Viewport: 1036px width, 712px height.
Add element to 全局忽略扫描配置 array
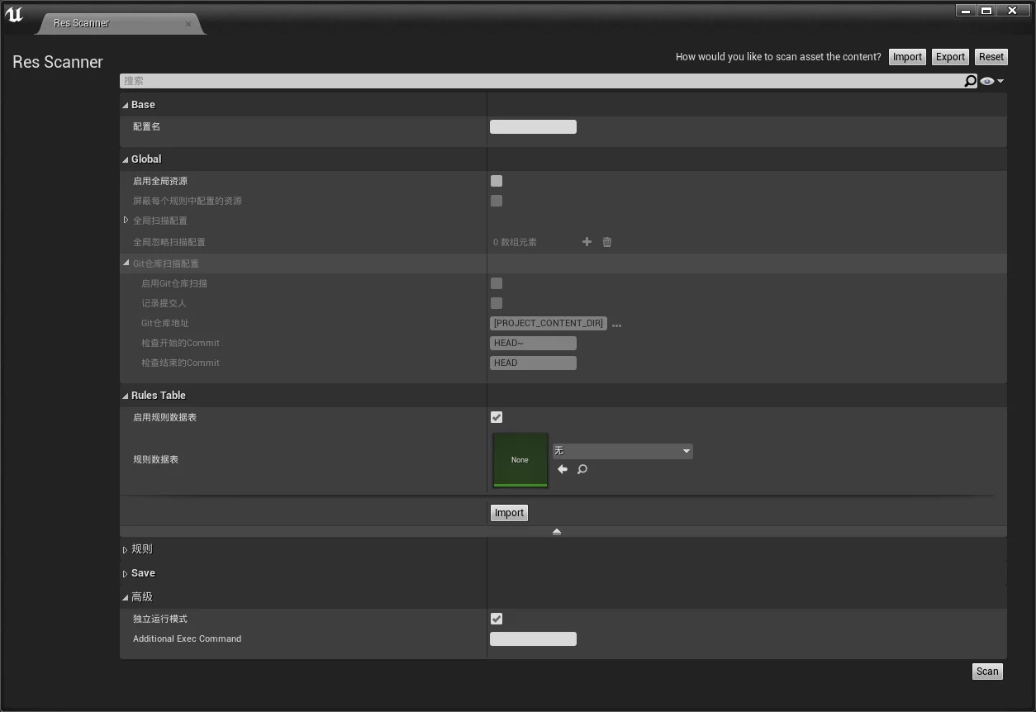pyautogui.click(x=587, y=242)
